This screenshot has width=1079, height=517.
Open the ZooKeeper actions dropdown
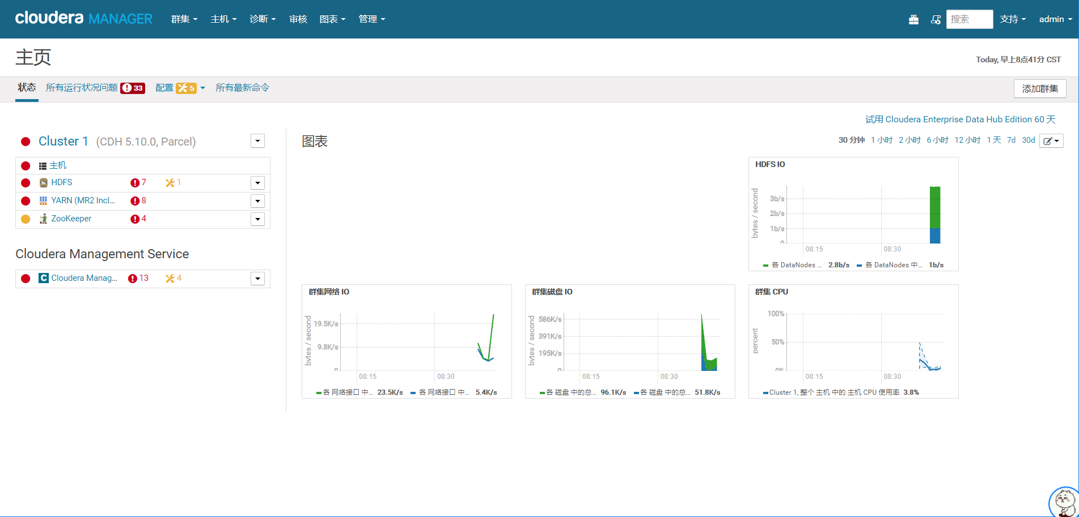click(258, 219)
